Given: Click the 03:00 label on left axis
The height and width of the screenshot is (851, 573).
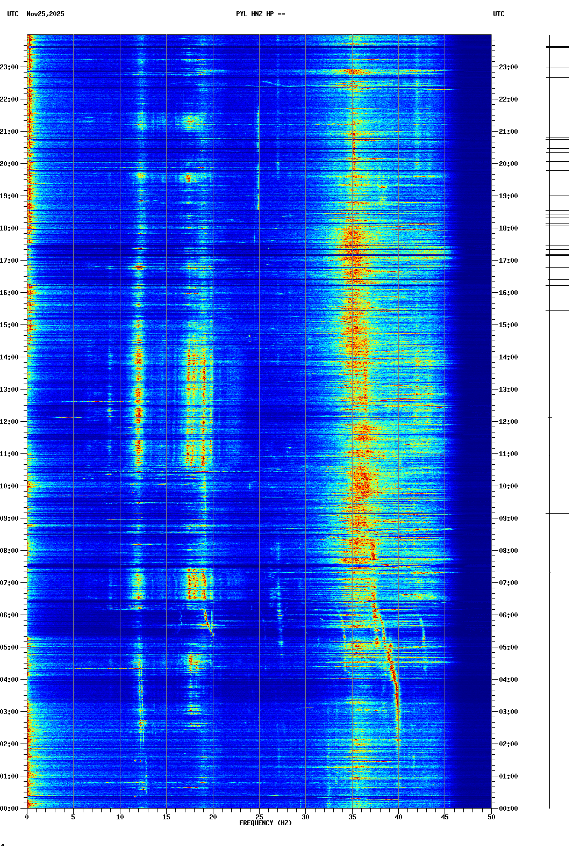Looking at the screenshot, I should tap(9, 712).
